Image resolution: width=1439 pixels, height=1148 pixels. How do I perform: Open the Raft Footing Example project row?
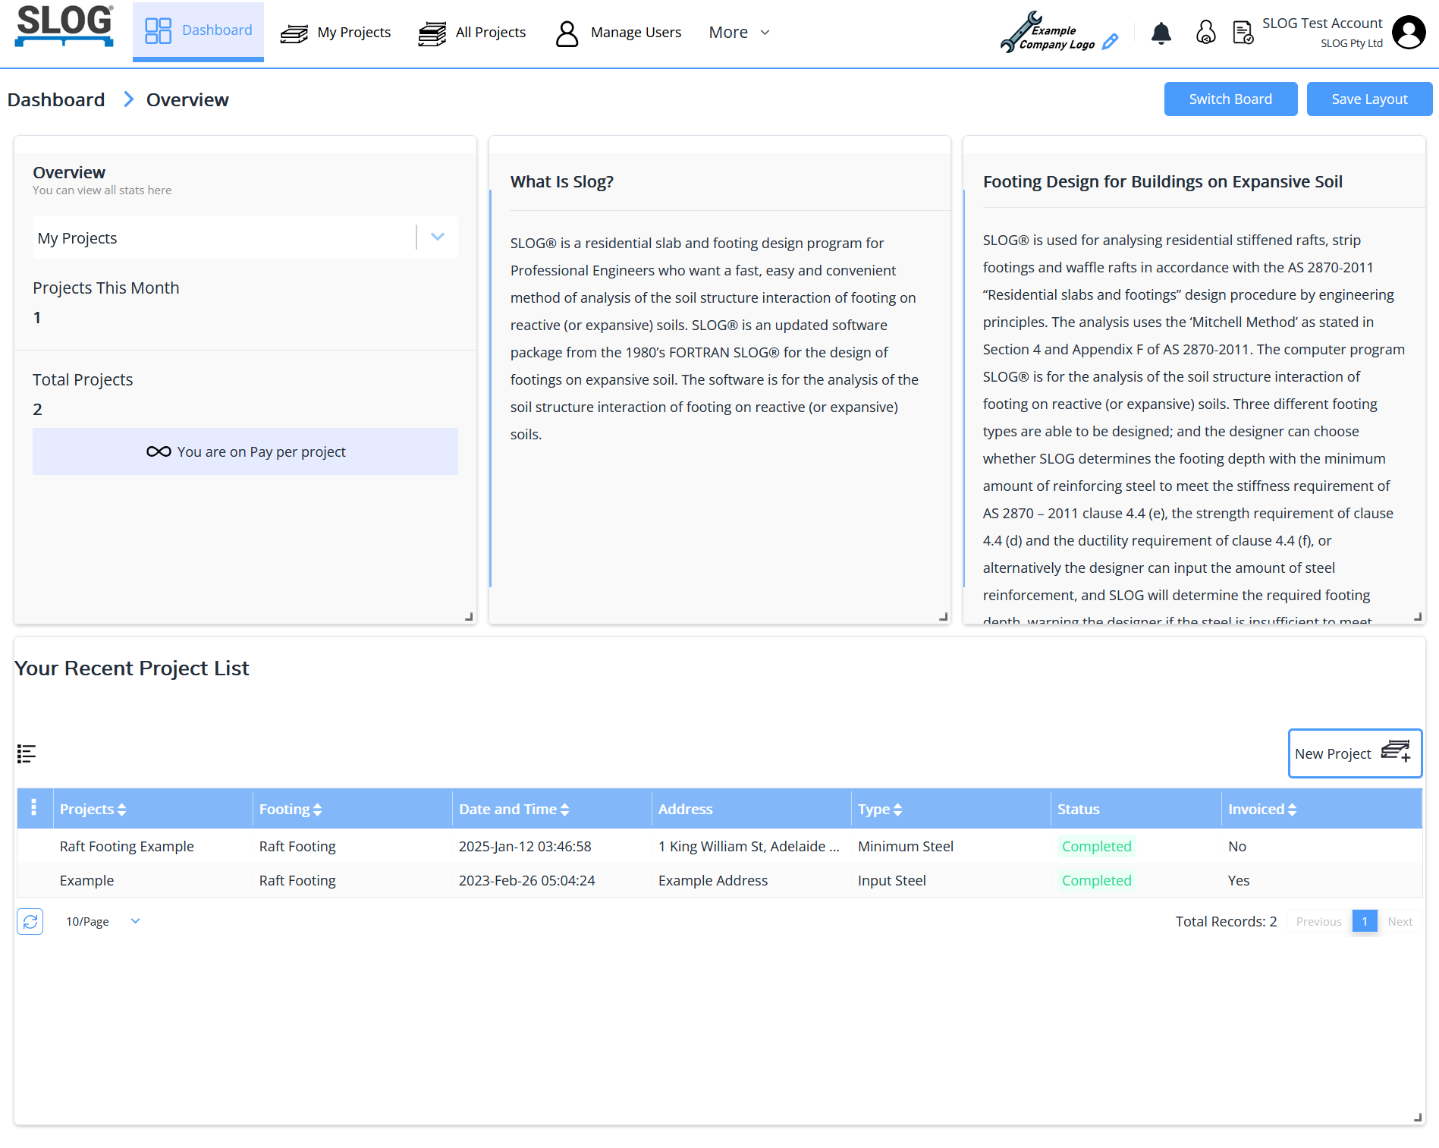tap(127, 846)
